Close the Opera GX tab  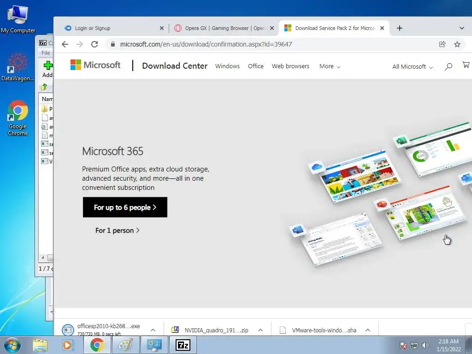(x=272, y=28)
